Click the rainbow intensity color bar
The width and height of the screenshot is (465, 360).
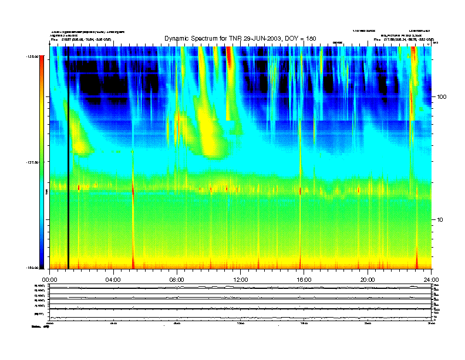click(x=42, y=162)
